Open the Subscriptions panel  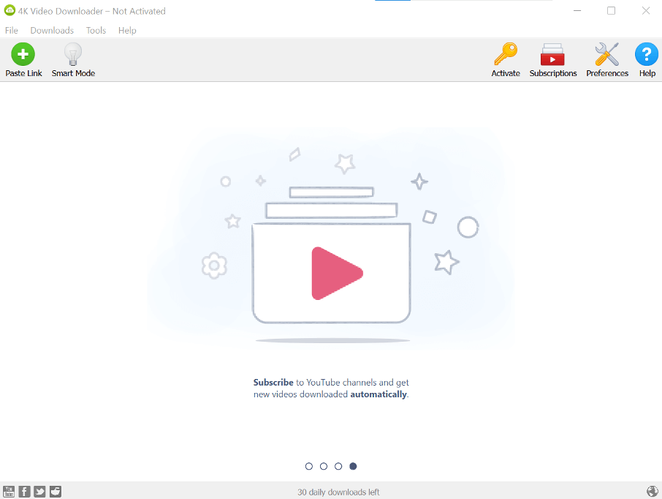pos(552,59)
